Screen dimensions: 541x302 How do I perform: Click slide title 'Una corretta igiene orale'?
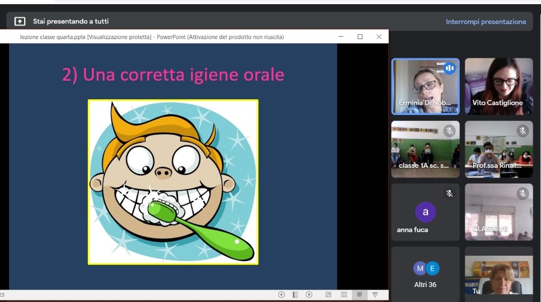tap(173, 75)
